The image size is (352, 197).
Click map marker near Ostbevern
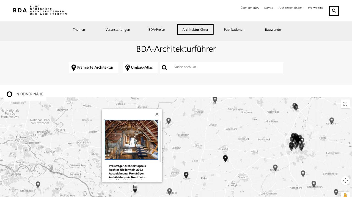coord(332,120)
